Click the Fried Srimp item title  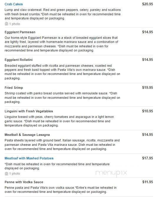pos(14,88)
